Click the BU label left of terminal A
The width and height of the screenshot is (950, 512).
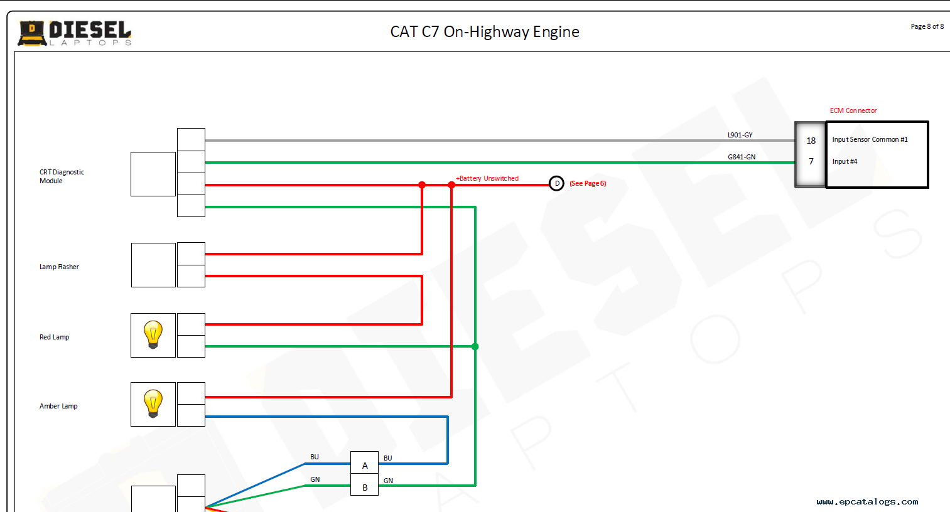click(315, 457)
